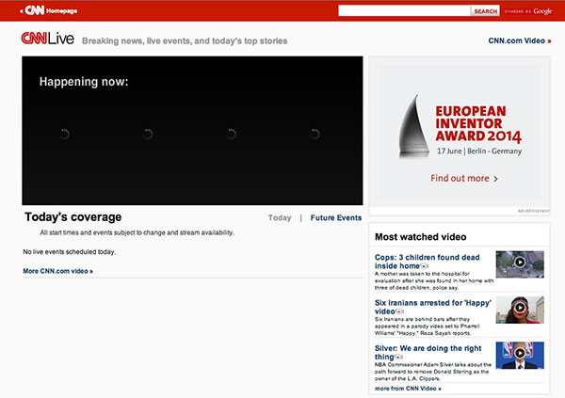Open the CNN.com Video link
This screenshot has width=565, height=398.
point(519,40)
